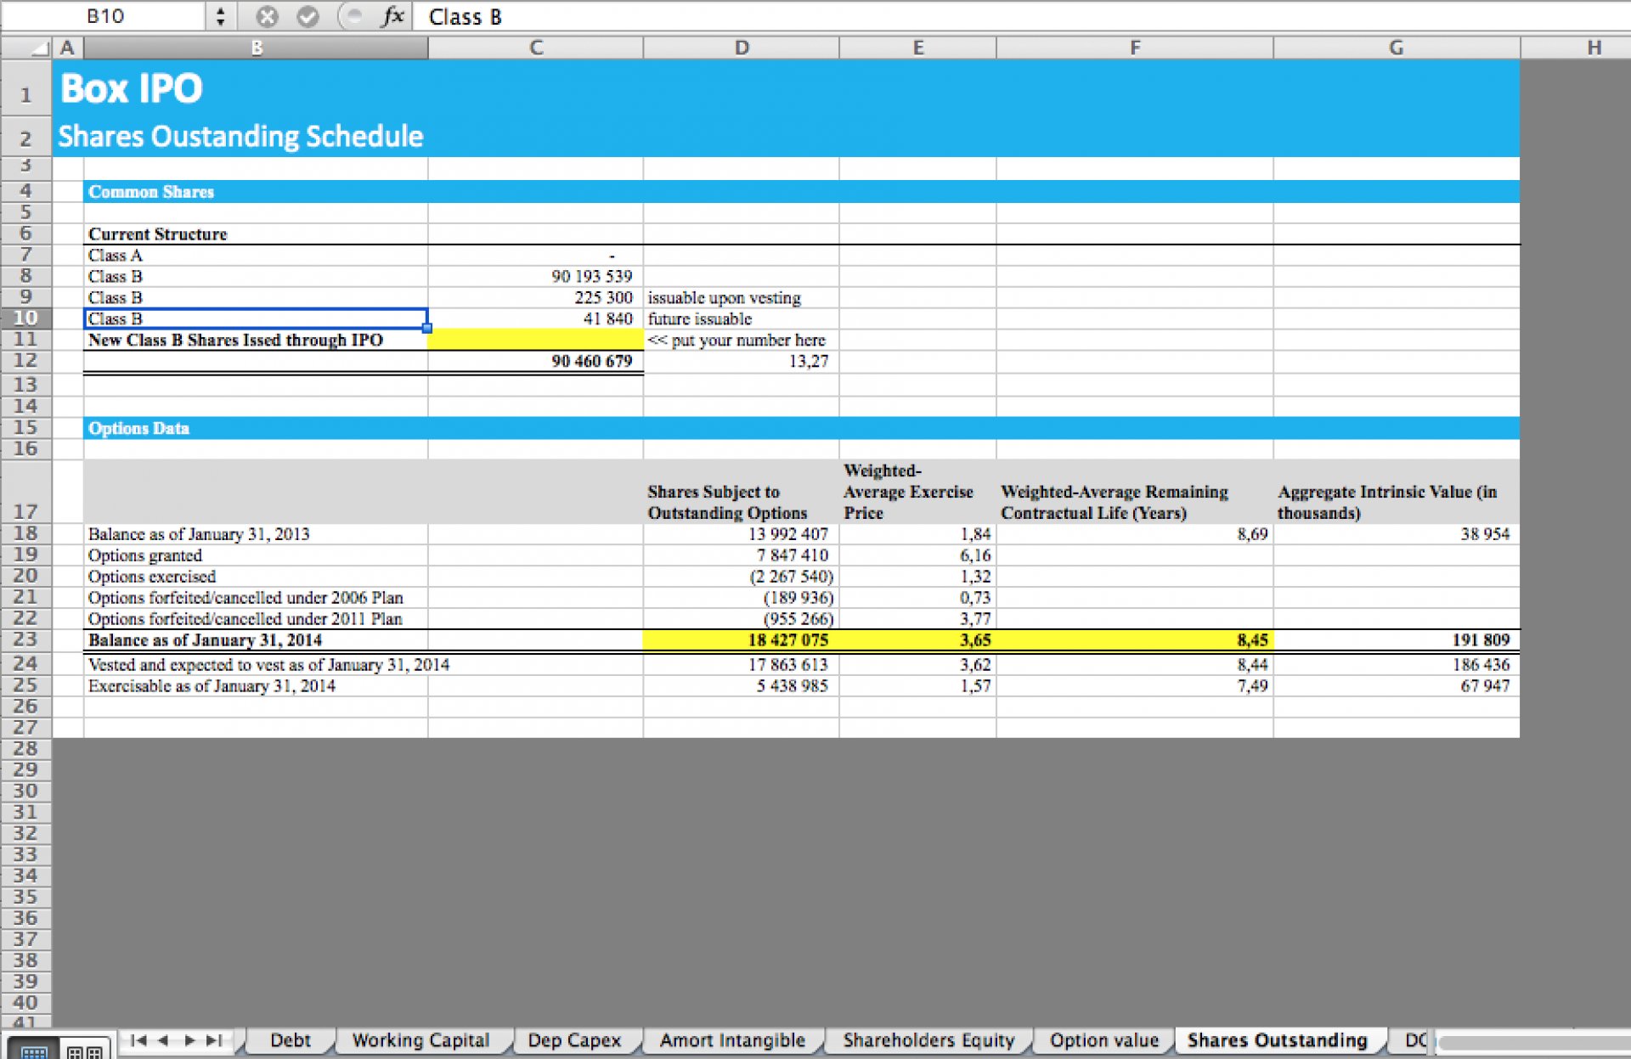1631x1059 pixels.
Task: Open the Working Capital sheet tab
Action: point(420,1040)
